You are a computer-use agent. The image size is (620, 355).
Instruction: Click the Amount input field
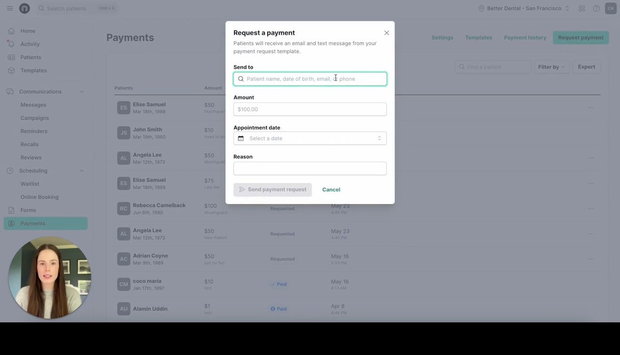310,109
